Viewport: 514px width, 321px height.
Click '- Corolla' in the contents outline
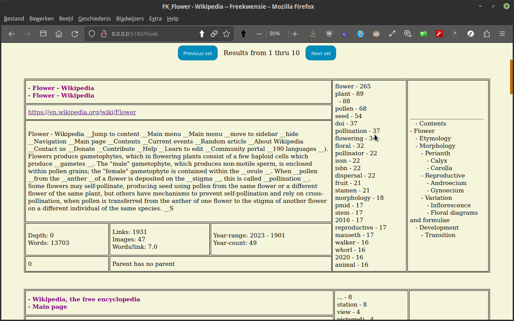[x=439, y=168]
